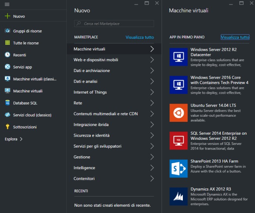The width and height of the screenshot is (255, 213).
Task: Select the Rete category label
Action: pos(78,103)
